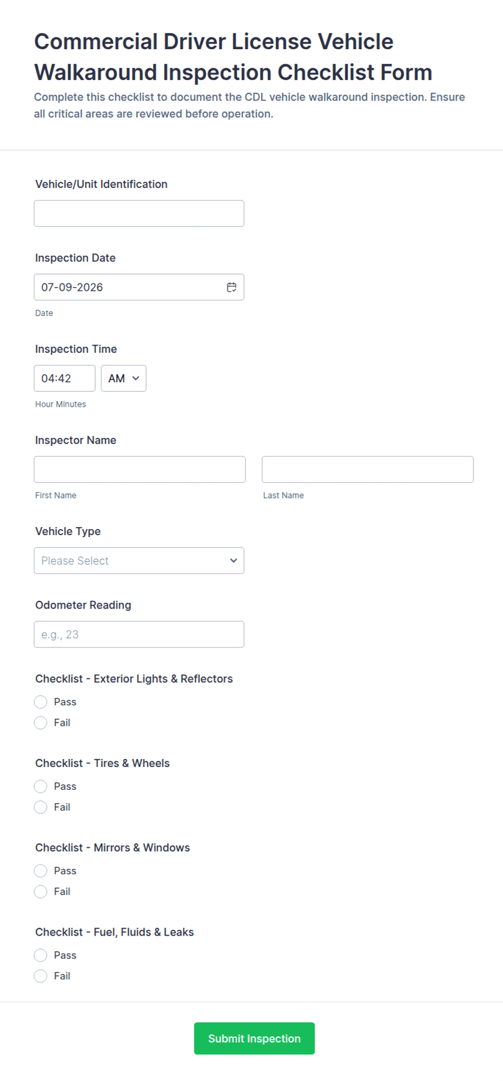Viewport: 503px width, 1081px height.
Task: Click the Inspection Time hour minutes box
Action: coord(64,378)
